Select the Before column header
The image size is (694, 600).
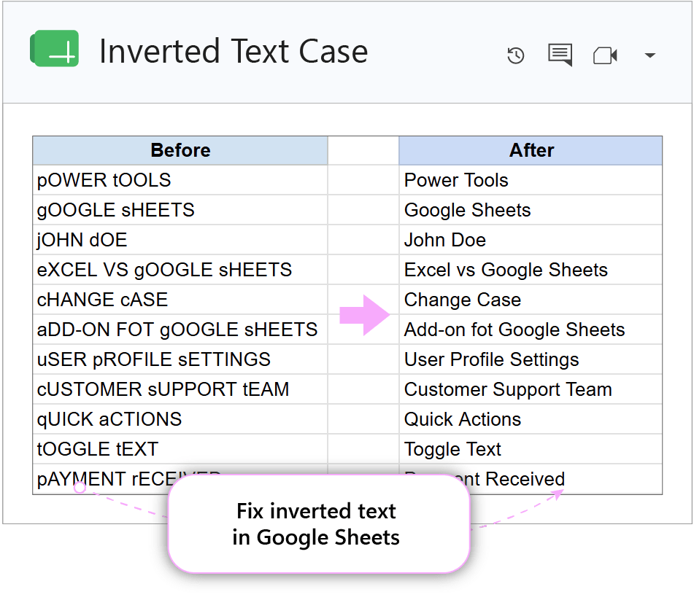(x=180, y=150)
